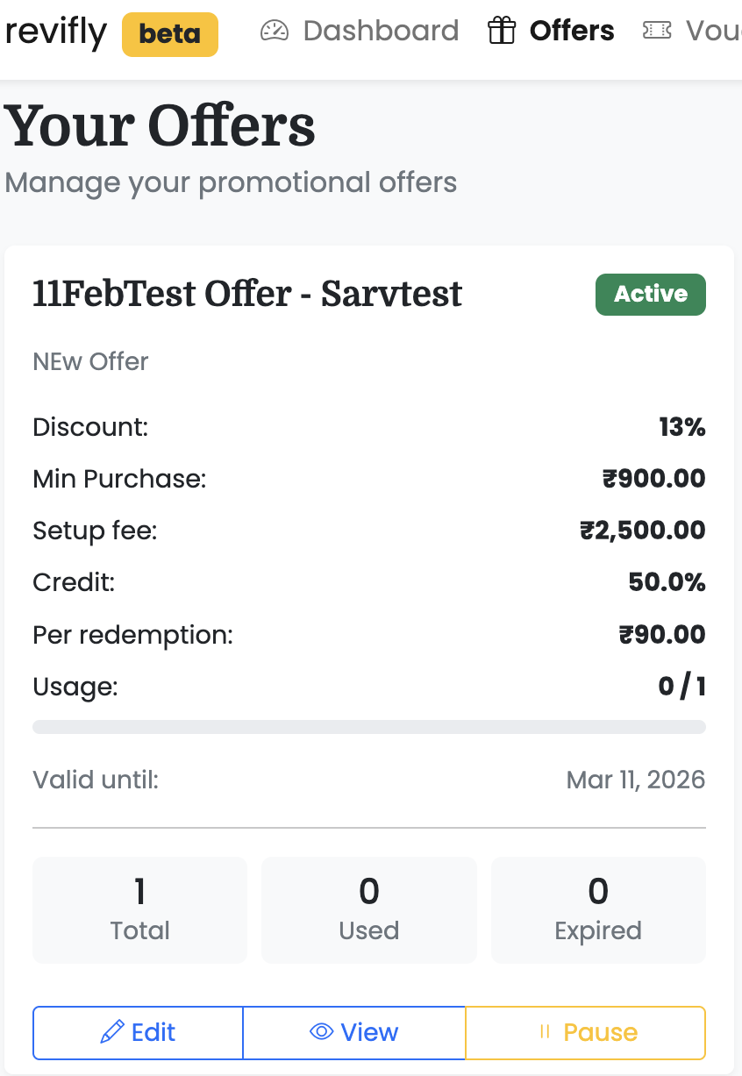Click the usage progress bar
This screenshot has height=1076, width=742.
(x=368, y=726)
